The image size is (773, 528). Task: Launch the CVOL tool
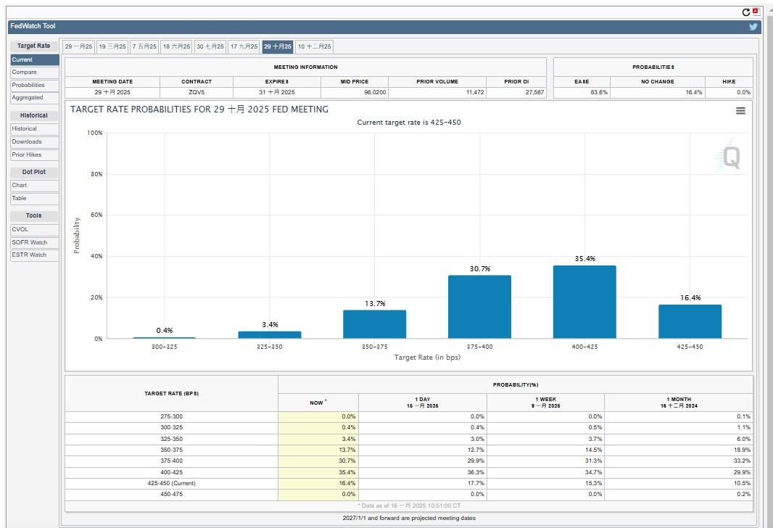click(34, 229)
